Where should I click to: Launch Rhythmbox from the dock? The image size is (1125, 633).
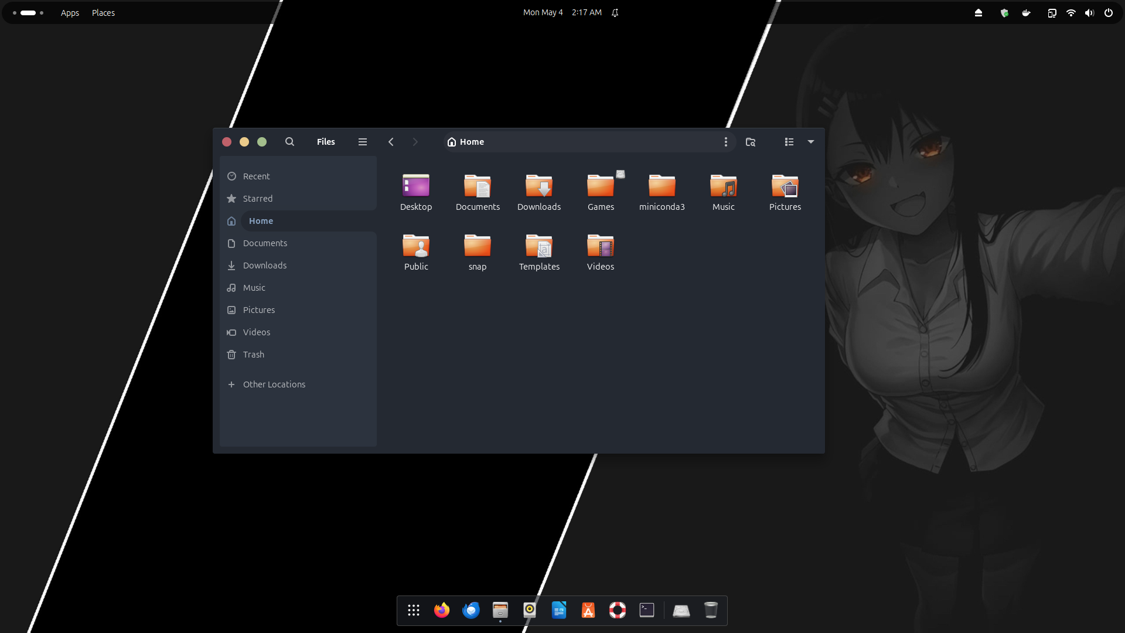pos(530,610)
